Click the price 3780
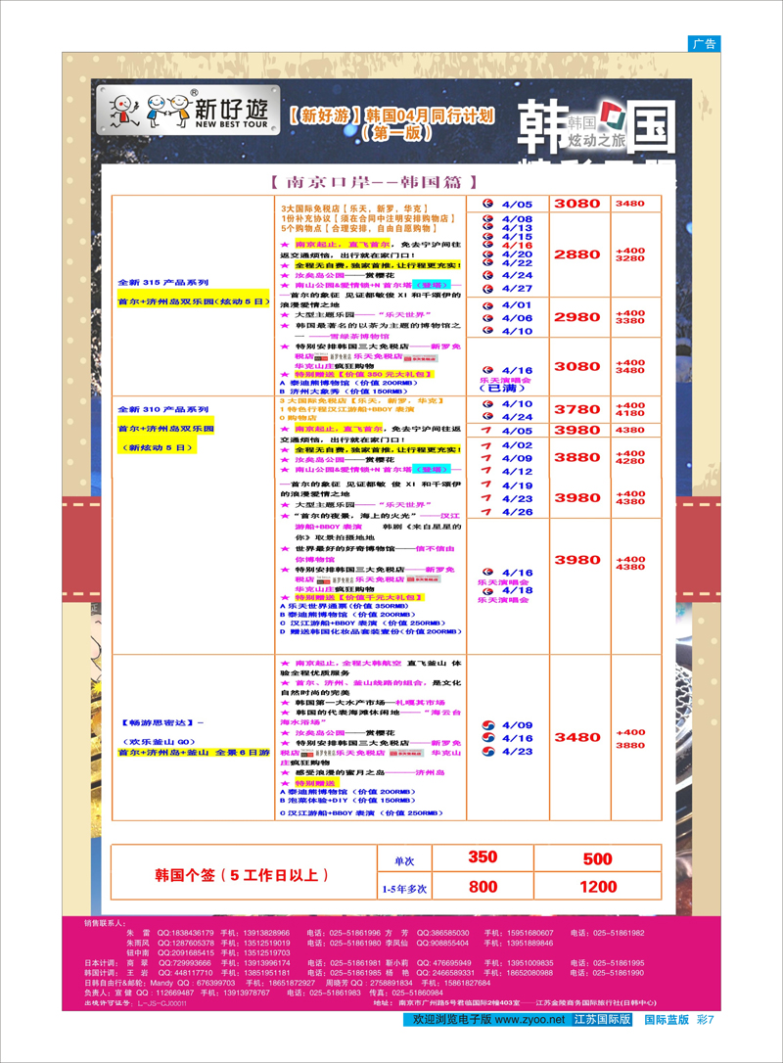 point(576,409)
